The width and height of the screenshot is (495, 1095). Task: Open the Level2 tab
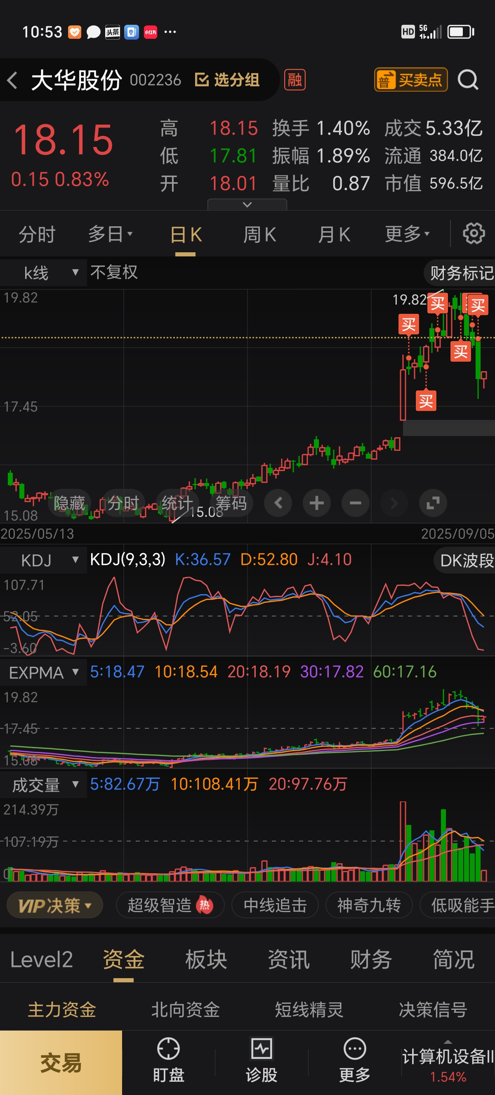pyautogui.click(x=41, y=960)
